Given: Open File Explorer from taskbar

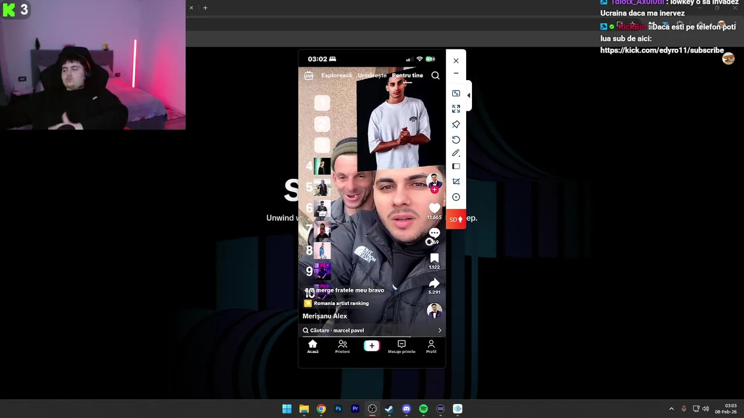Looking at the screenshot, I should click(304, 409).
